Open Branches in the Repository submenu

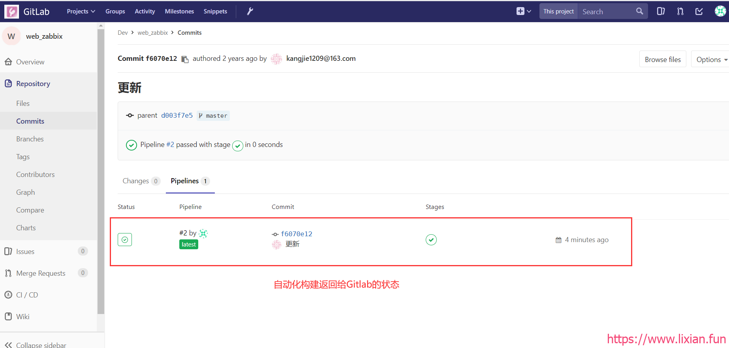(30, 139)
